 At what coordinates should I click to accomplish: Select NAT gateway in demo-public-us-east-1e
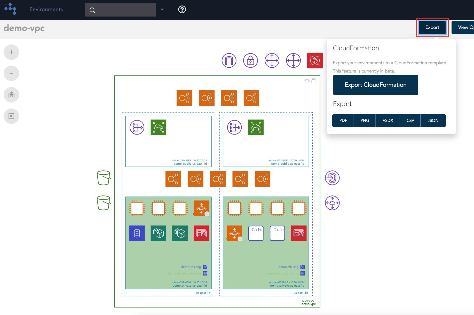tap(234, 128)
